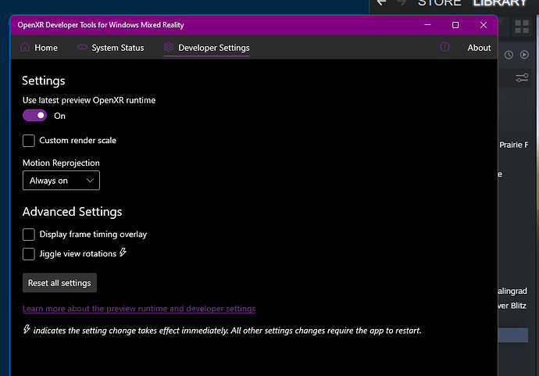Maximize the OpenXR Developer Tools window
Image resolution: width=539 pixels, height=376 pixels.
(x=455, y=25)
